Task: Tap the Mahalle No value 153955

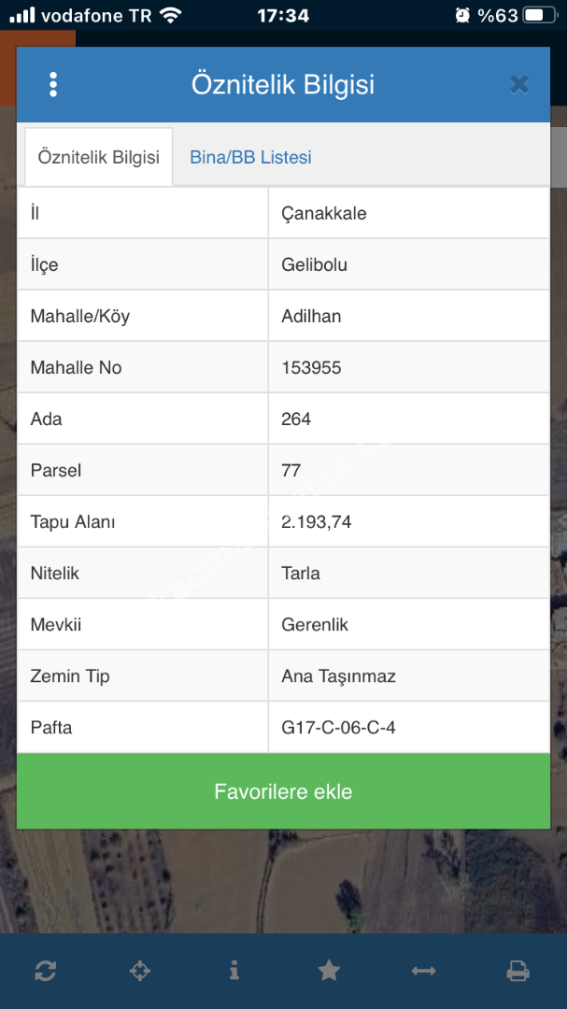Action: coord(311,367)
